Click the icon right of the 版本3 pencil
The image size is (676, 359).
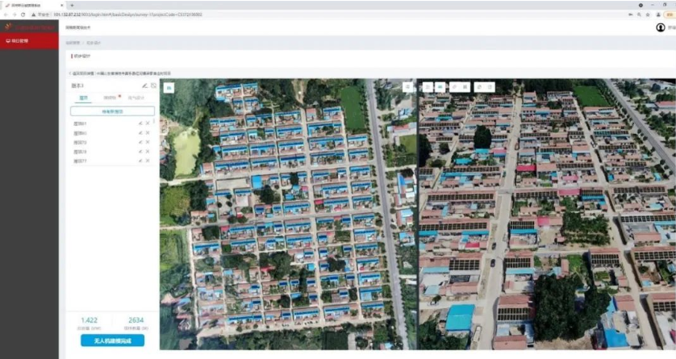tap(153, 86)
